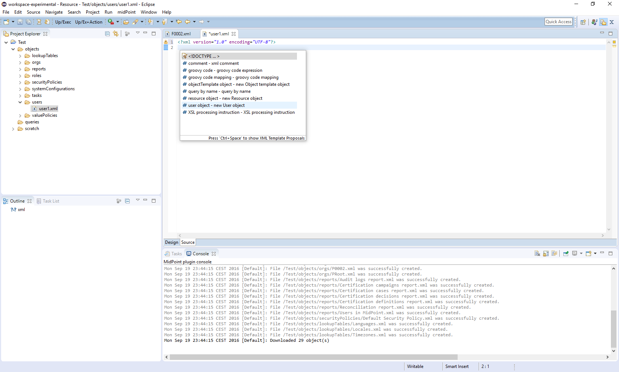The width and height of the screenshot is (619, 372).
Task: Click the Up/Exec button
Action: tap(63, 22)
